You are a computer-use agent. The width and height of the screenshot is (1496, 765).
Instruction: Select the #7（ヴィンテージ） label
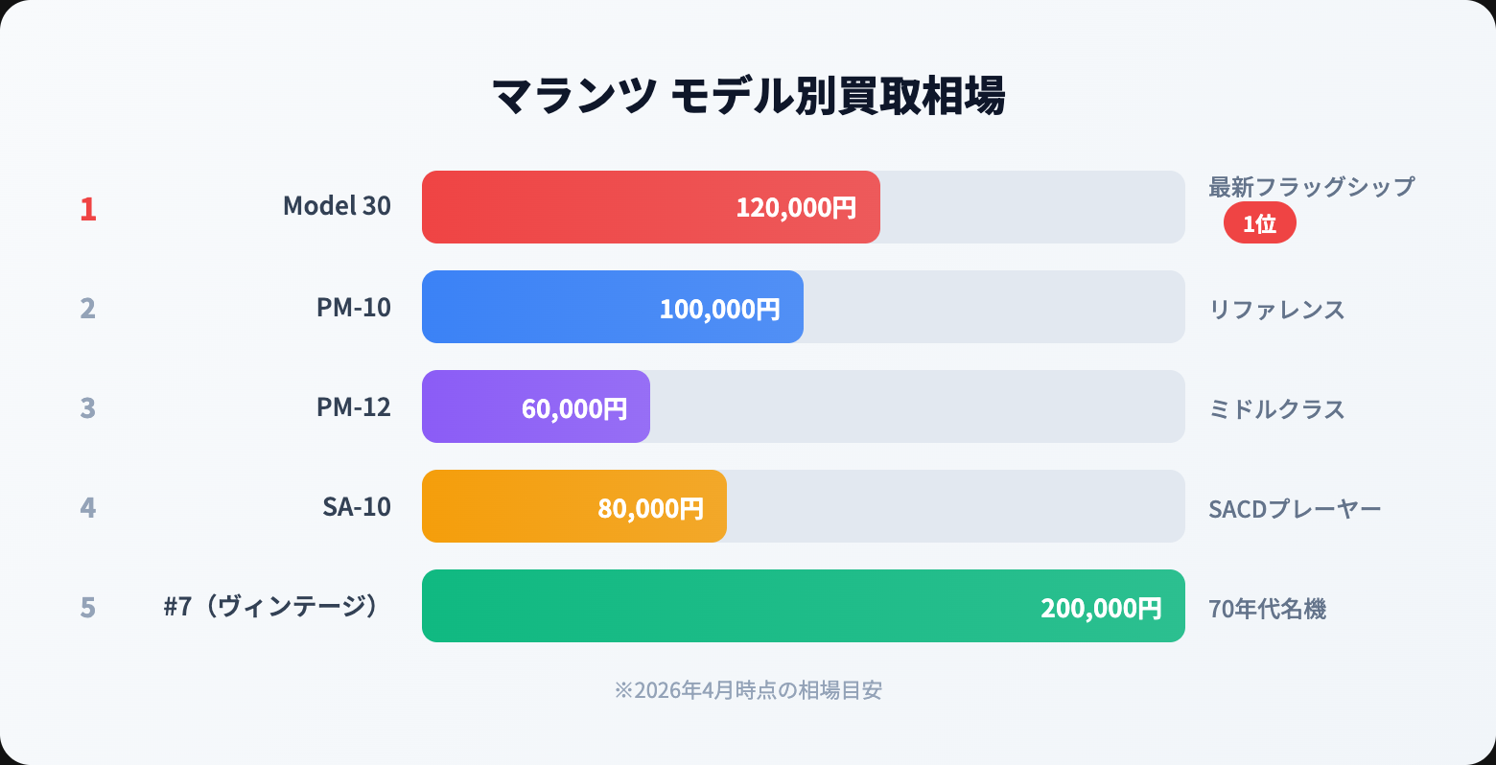[271, 606]
